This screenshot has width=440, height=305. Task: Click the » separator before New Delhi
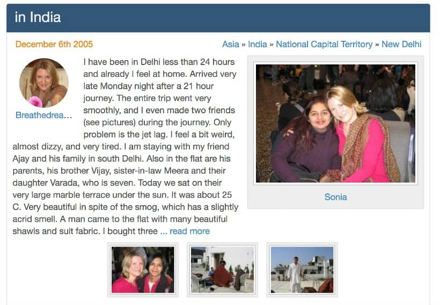(x=377, y=45)
